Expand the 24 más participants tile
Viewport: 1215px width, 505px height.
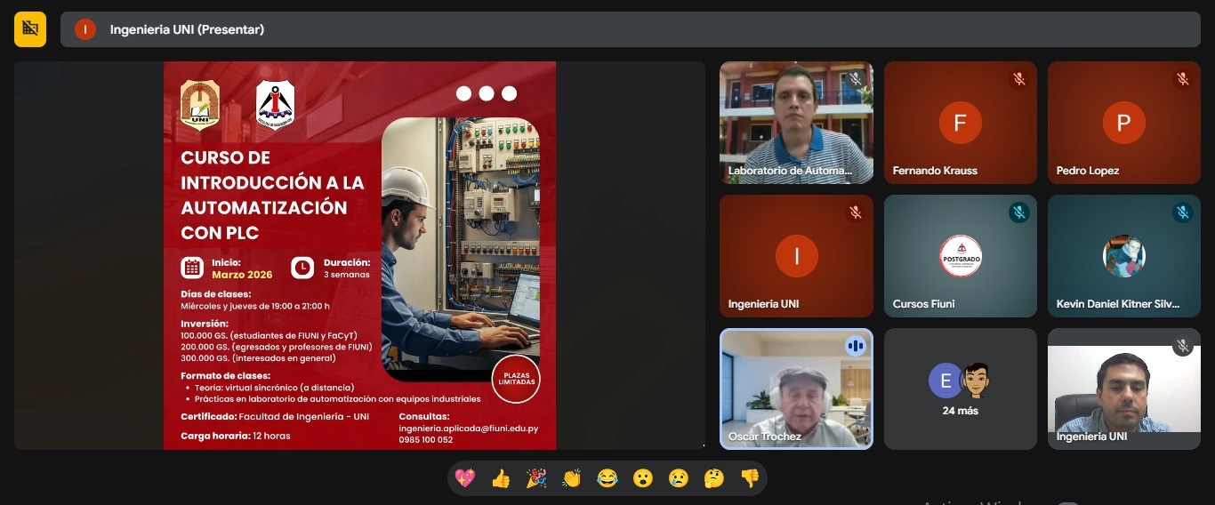click(960, 389)
